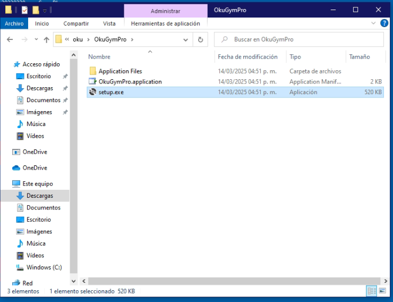Sort files by Nombre column header

[99, 57]
